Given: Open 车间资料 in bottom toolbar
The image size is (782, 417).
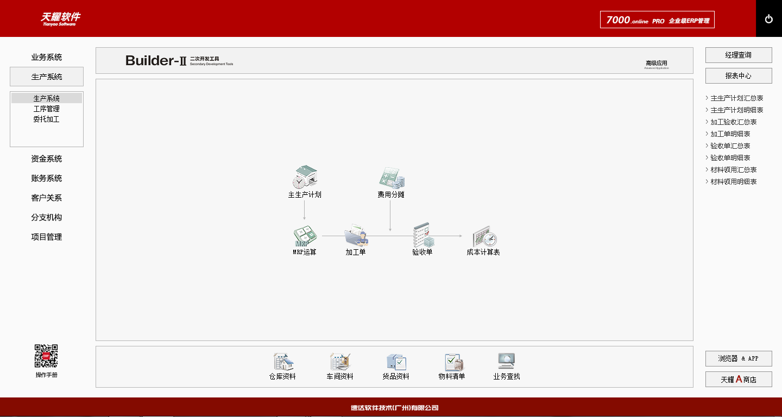Looking at the screenshot, I should coord(340,362).
